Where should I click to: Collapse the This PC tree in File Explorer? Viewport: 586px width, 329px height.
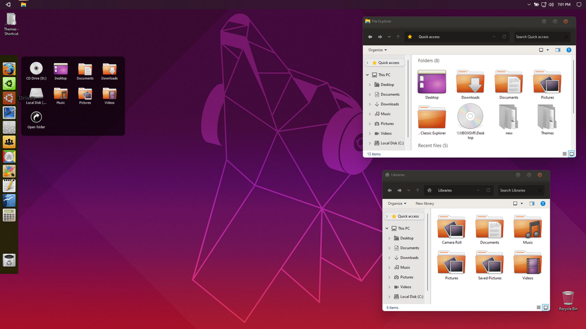coord(368,75)
